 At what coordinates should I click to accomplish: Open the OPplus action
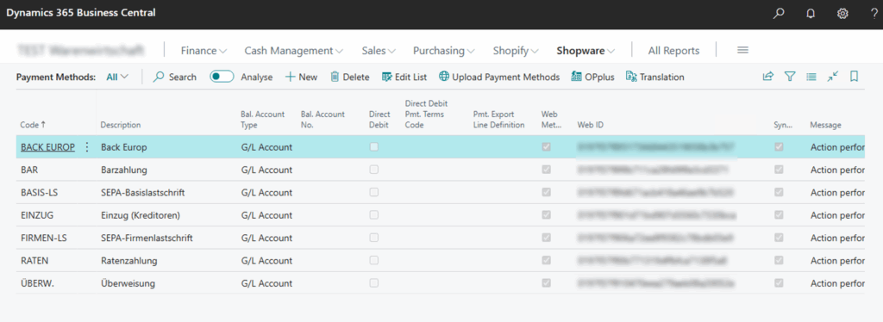[592, 77]
